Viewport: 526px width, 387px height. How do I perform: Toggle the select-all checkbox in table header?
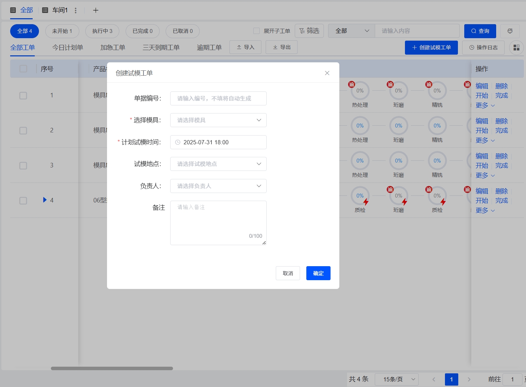pyautogui.click(x=23, y=69)
